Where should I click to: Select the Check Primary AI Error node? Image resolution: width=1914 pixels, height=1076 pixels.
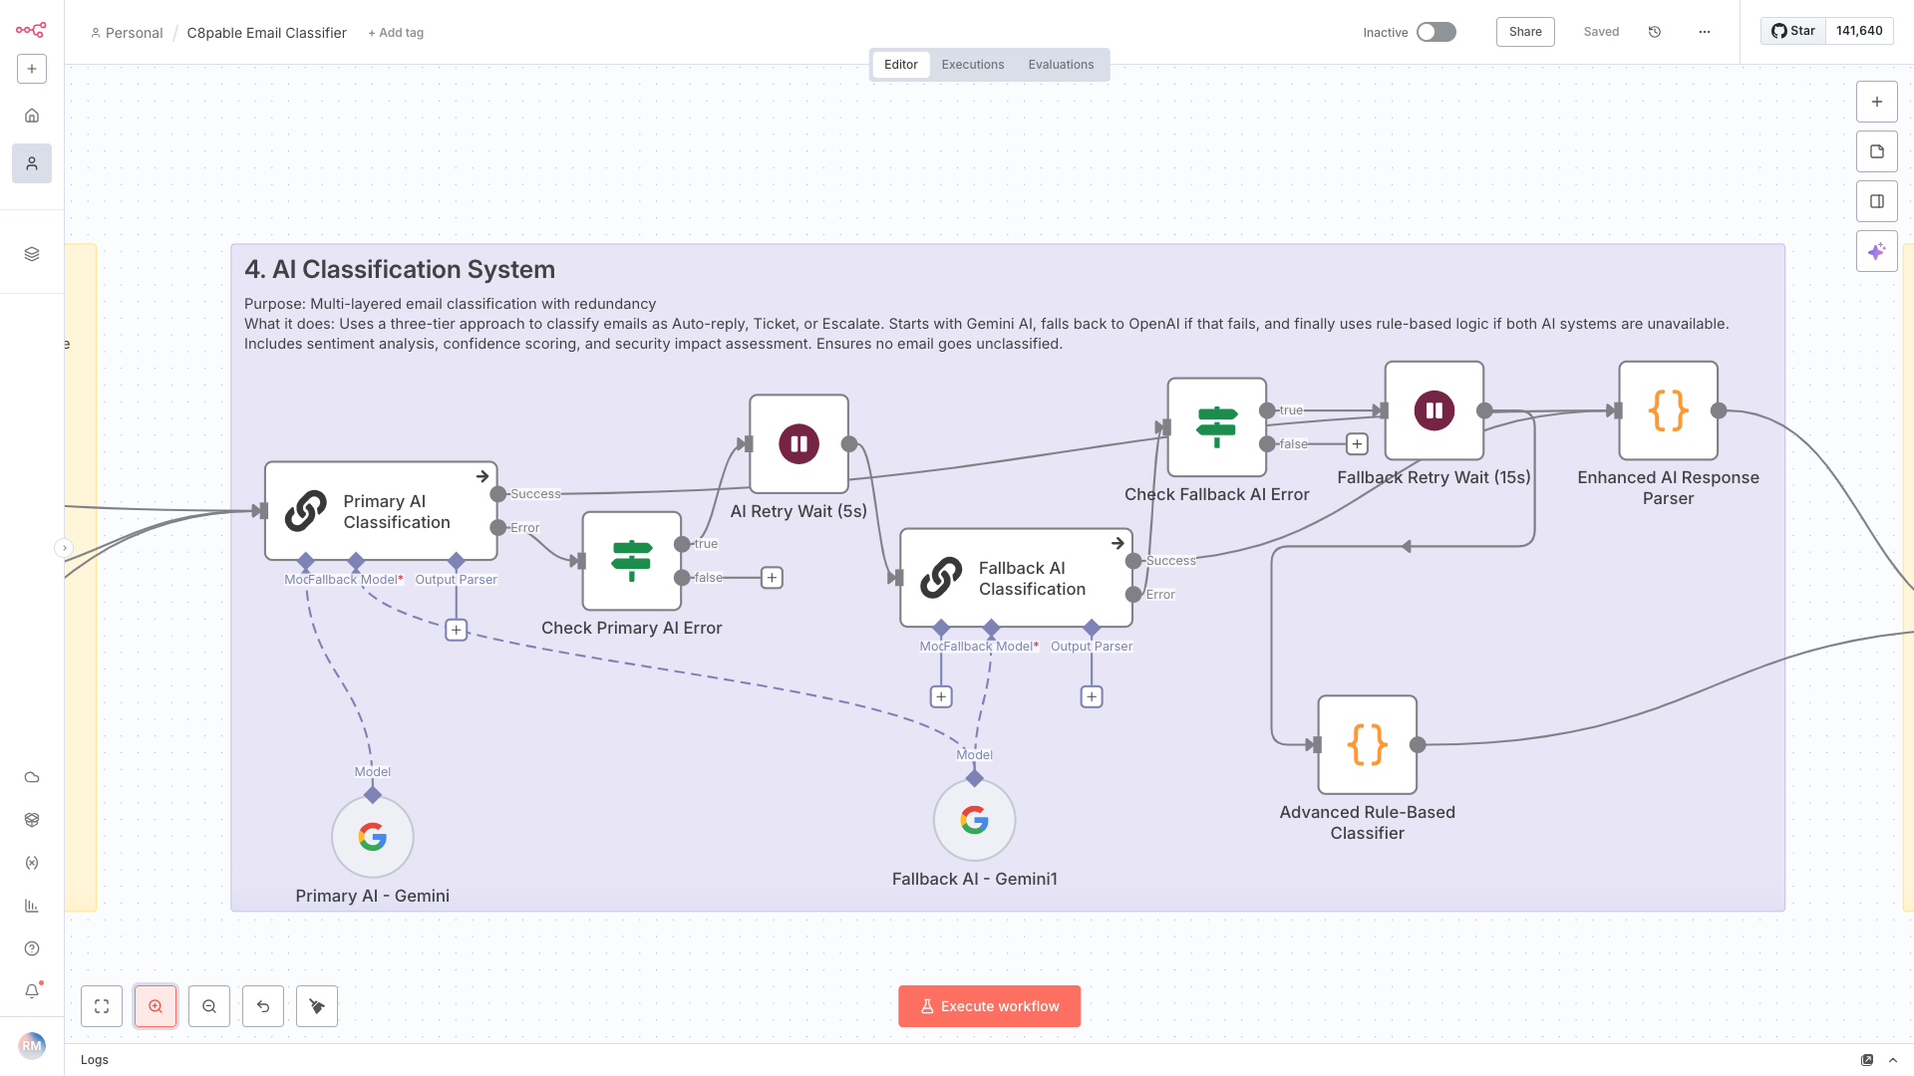click(x=632, y=561)
